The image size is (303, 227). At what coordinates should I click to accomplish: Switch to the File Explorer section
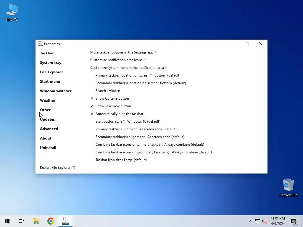point(51,72)
